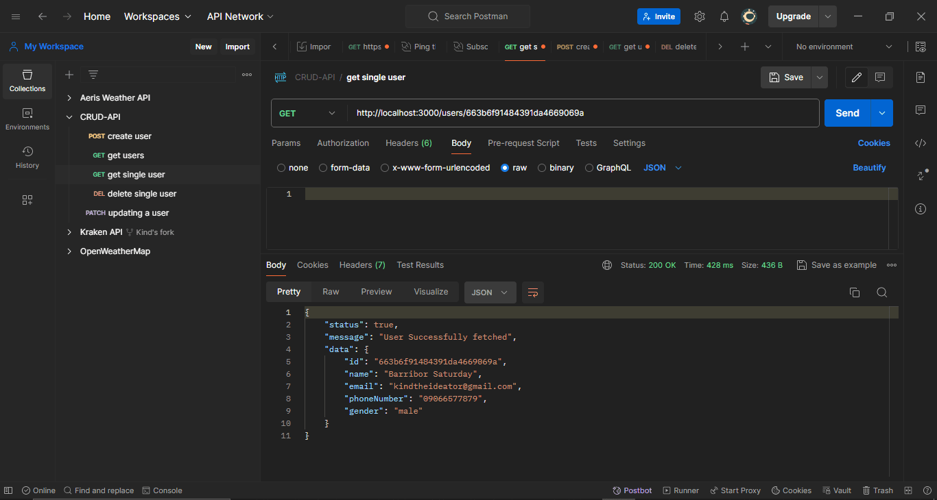Open the JSON raw body format dropdown

[x=663, y=168]
